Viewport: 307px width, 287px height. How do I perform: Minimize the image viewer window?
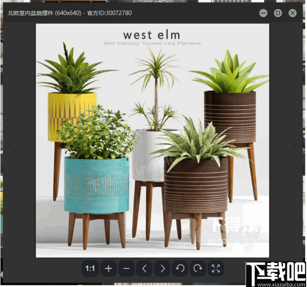[263, 13]
